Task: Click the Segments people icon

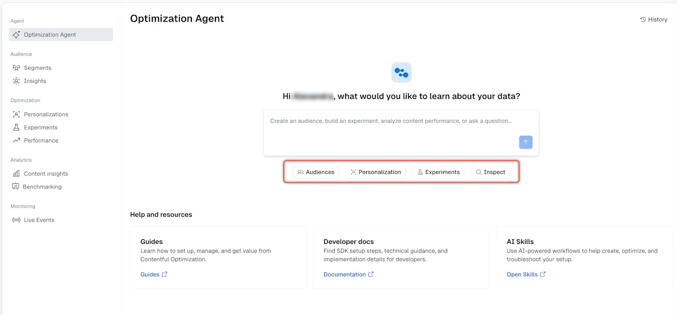Action: (x=16, y=68)
